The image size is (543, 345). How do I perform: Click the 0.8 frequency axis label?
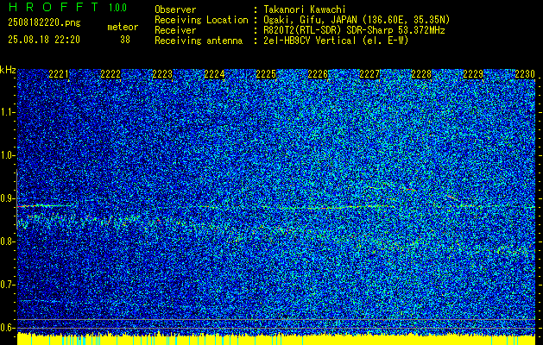[x=8, y=241]
